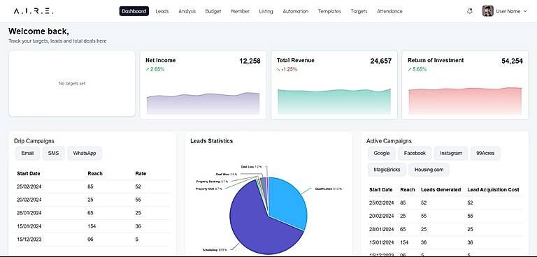Select the Email drip campaign filter

27,154
